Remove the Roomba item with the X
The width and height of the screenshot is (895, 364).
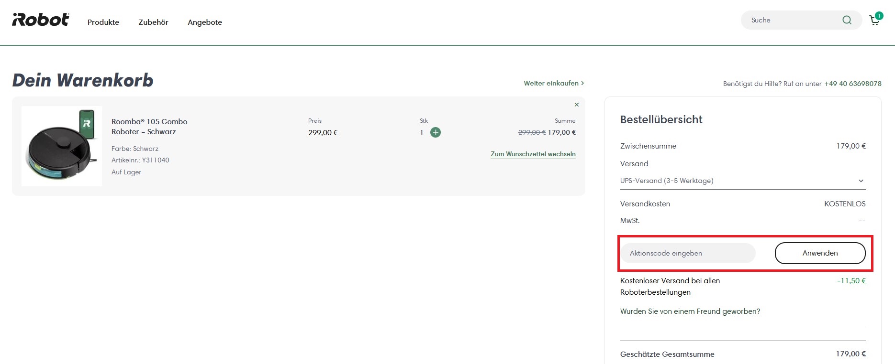(x=577, y=105)
